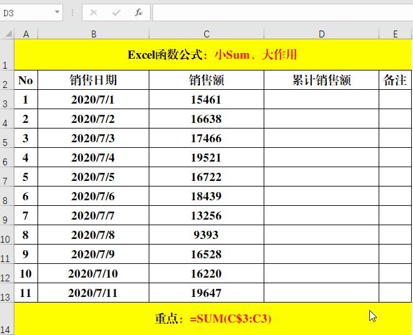Click the '累计销售额' header cell
The height and width of the screenshot is (335, 413).
point(322,80)
